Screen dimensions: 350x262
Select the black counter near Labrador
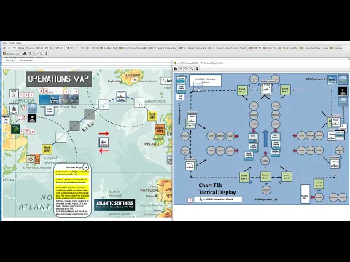pos(32,118)
